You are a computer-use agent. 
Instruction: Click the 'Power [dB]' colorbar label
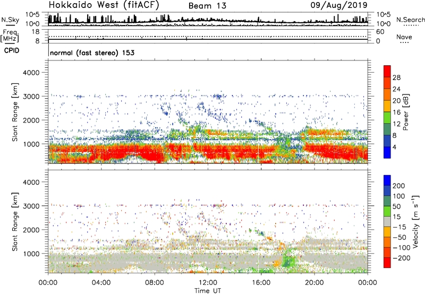[x=406, y=112]
